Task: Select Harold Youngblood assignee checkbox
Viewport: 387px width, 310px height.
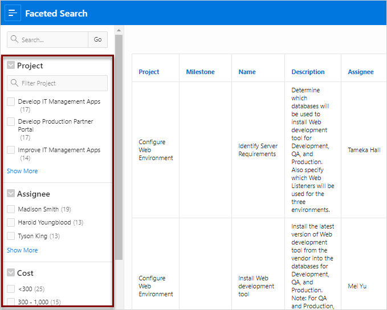Action: click(x=11, y=222)
